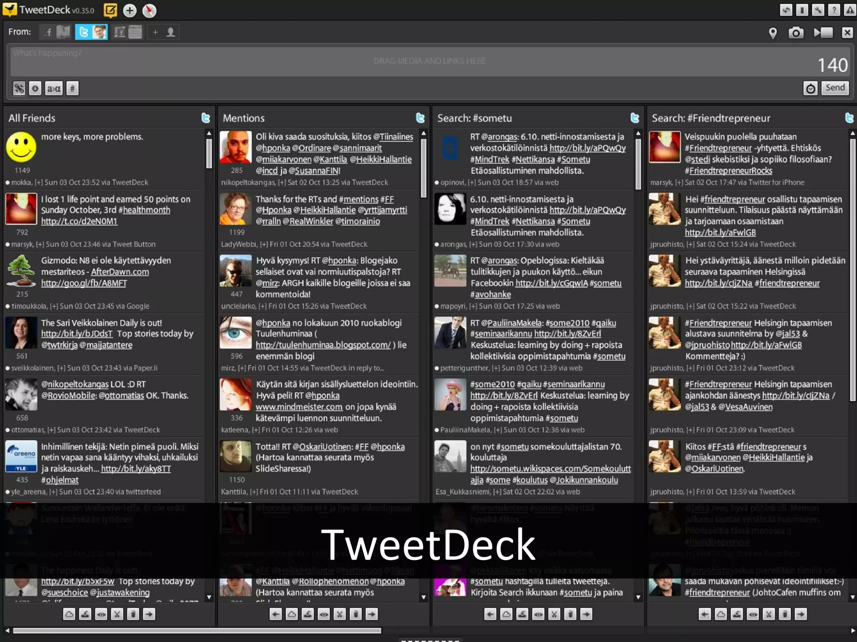Click the translate a›α button
This screenshot has height=642, width=857.
(54, 88)
